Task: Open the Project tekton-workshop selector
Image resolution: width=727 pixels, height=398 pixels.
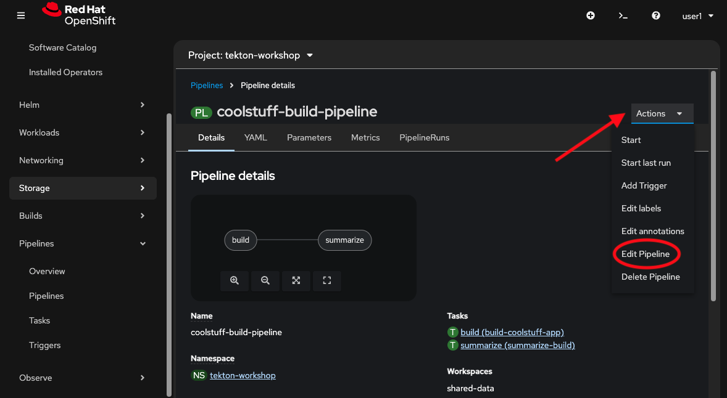Action: (251, 55)
